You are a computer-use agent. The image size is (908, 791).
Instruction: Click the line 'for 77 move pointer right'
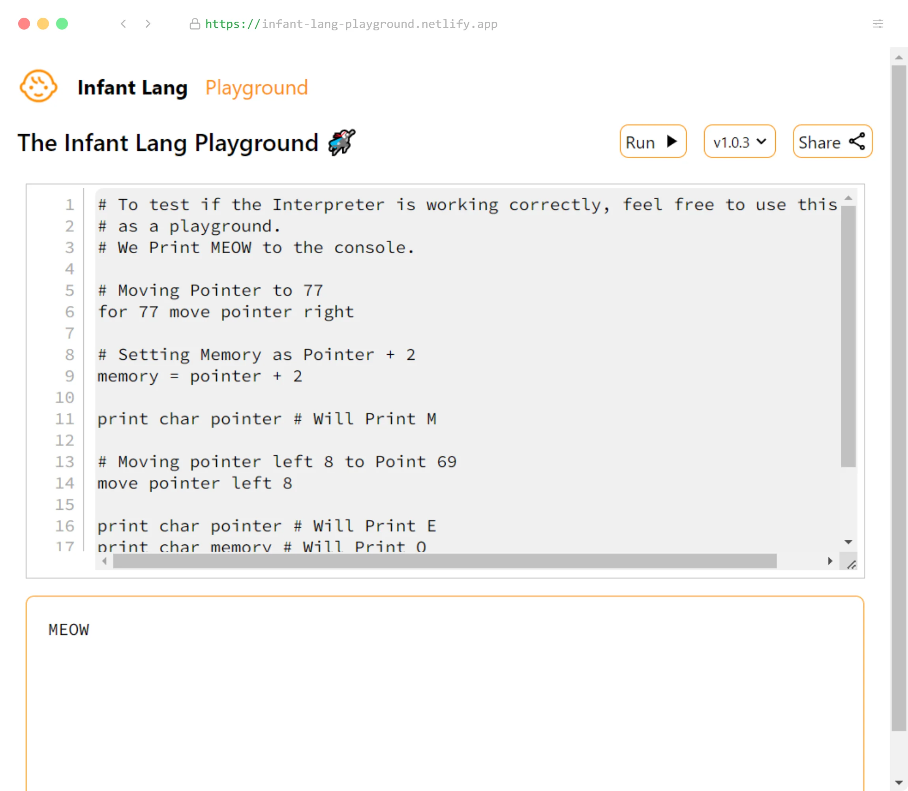tap(226, 312)
